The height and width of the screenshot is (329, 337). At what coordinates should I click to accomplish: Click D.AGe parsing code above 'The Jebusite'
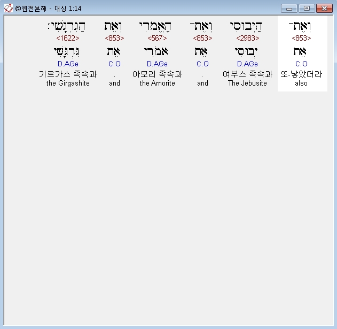247,64
